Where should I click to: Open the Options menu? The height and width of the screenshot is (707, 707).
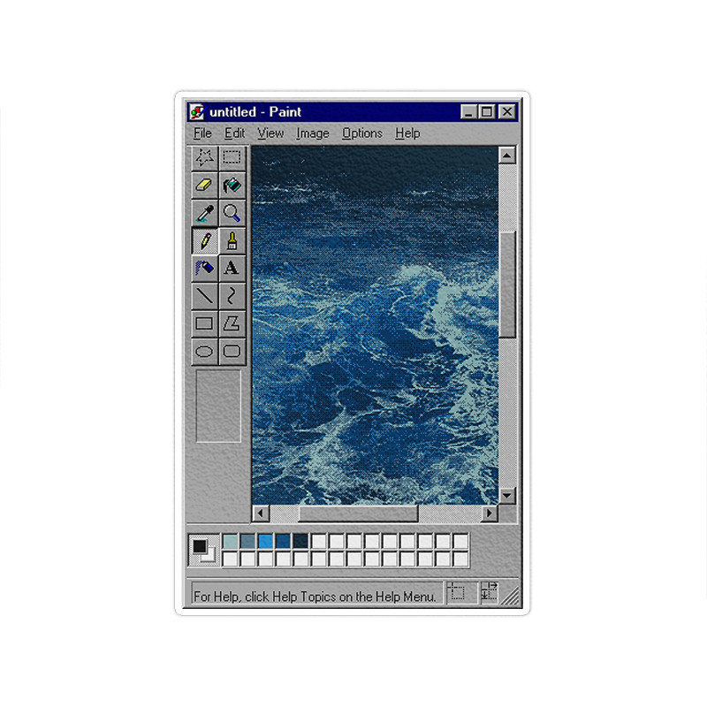361,133
